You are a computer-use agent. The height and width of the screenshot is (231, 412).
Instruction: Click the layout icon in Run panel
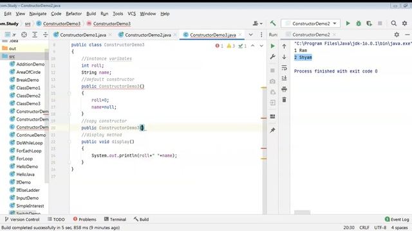(x=272, y=116)
